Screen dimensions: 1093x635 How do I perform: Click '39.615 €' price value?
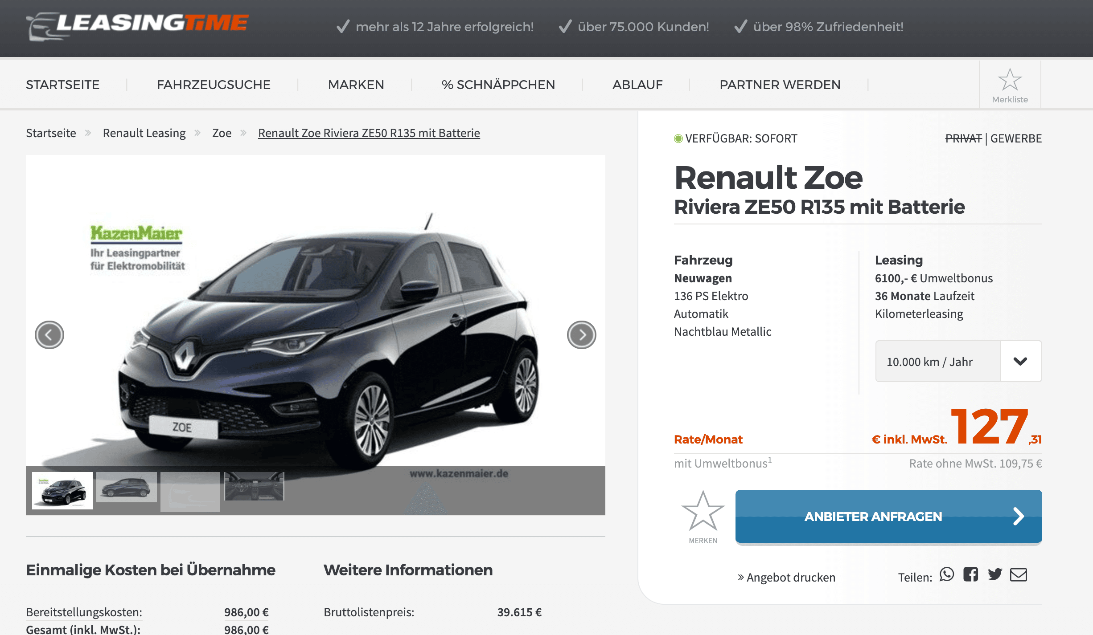click(x=519, y=612)
